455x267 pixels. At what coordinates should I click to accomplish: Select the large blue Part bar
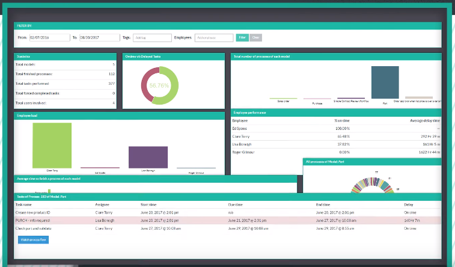[x=385, y=82]
